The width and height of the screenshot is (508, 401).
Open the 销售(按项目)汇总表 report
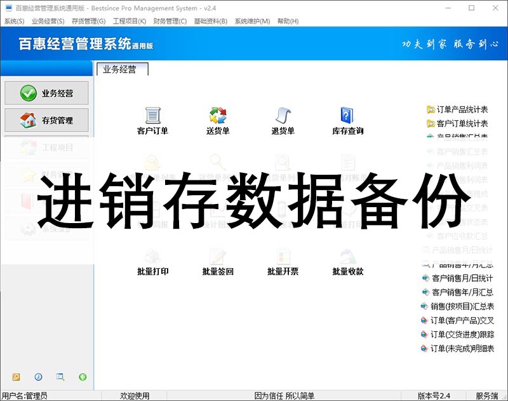[462, 306]
